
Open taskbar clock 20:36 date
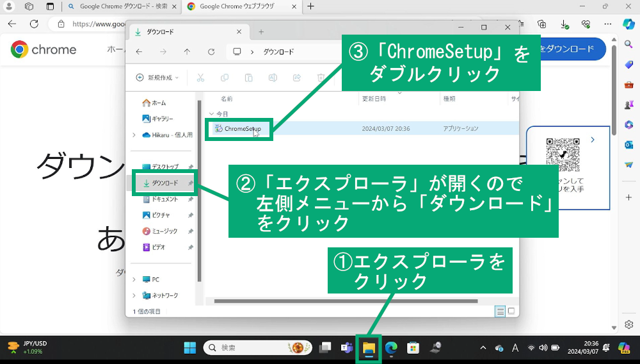point(583,348)
